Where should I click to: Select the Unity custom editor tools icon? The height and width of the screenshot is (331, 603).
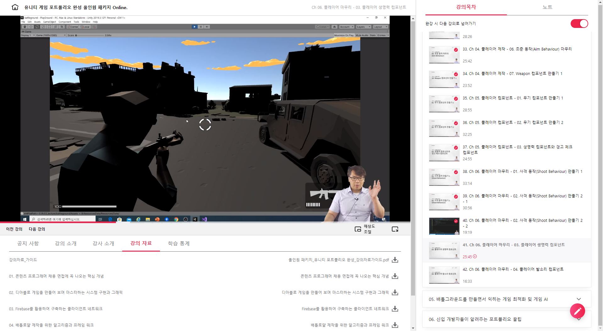point(62,27)
